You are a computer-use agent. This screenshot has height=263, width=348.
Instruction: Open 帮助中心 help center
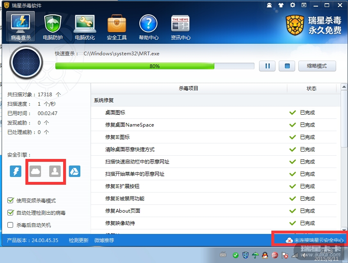click(148, 27)
